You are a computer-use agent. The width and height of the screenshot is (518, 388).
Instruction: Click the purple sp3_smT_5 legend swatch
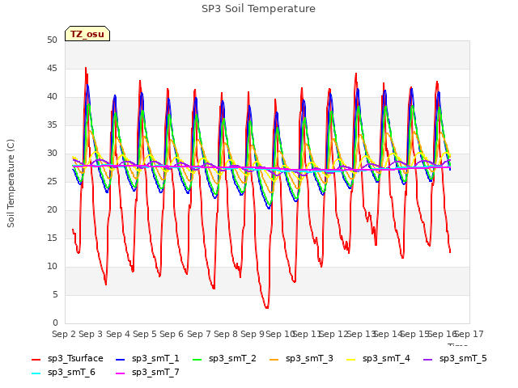click(x=428, y=359)
